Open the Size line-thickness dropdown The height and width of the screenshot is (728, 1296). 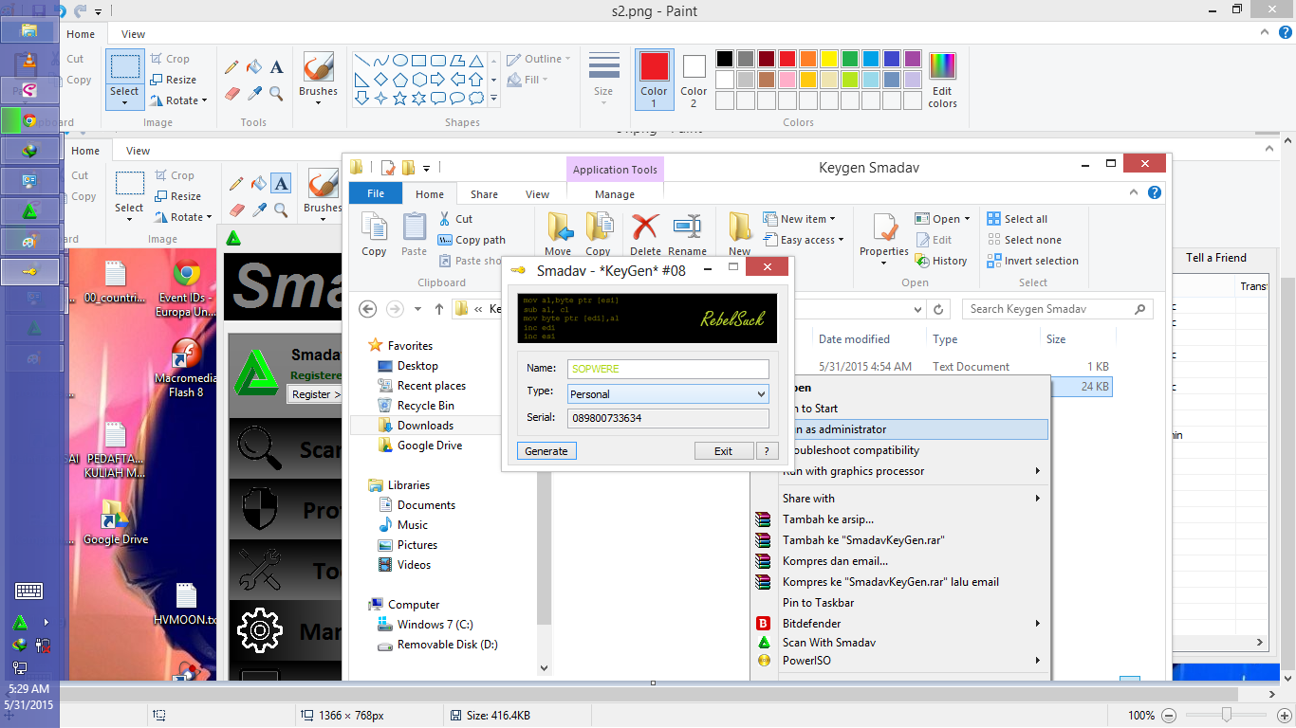coord(603,102)
